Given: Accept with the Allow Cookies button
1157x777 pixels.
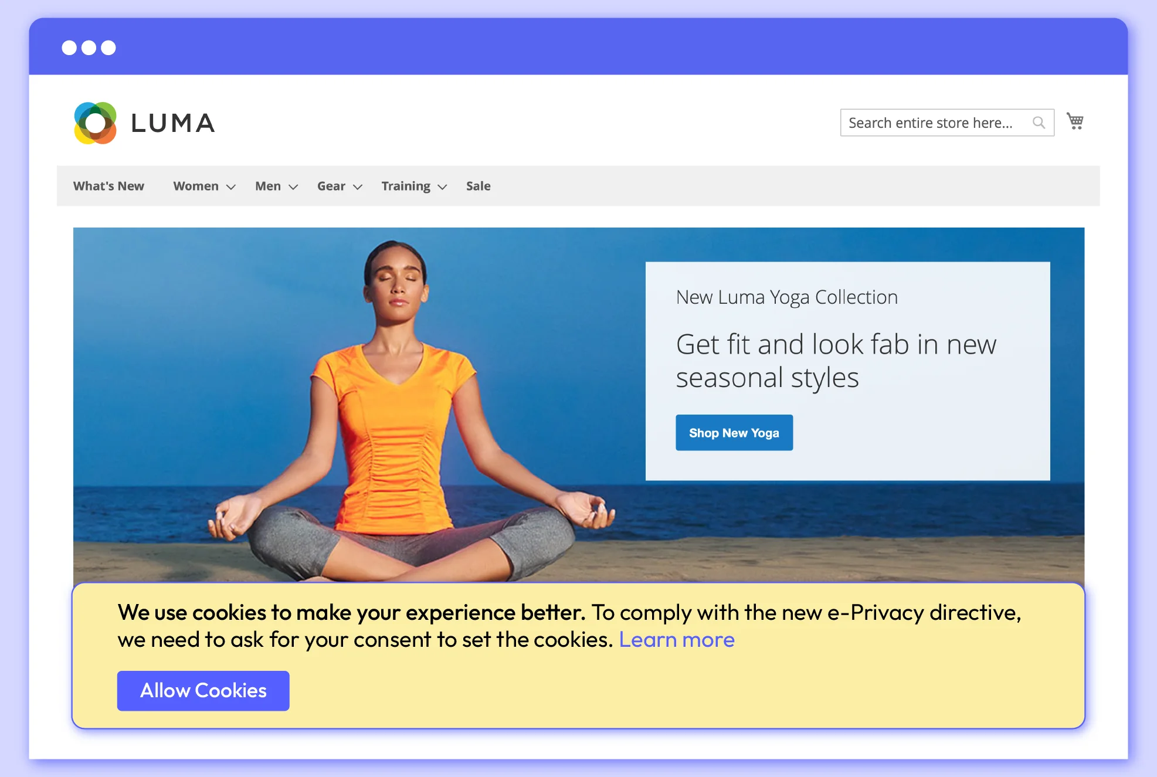Looking at the screenshot, I should pos(203,690).
